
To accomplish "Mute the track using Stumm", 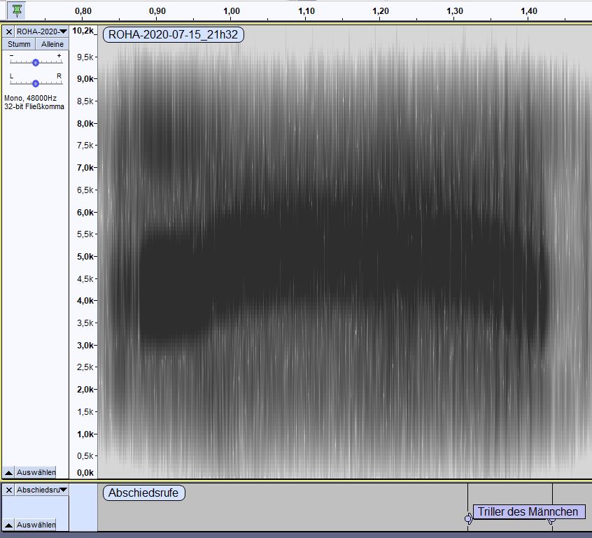I will [19, 44].
